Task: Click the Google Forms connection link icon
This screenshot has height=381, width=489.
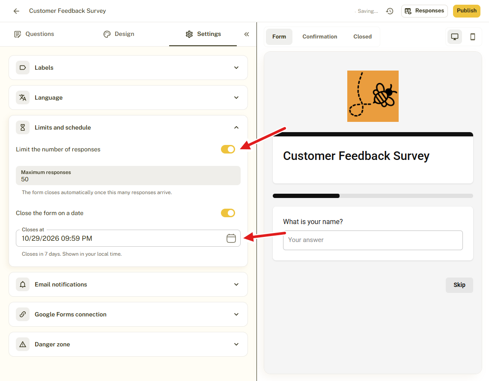Action: tap(23, 314)
